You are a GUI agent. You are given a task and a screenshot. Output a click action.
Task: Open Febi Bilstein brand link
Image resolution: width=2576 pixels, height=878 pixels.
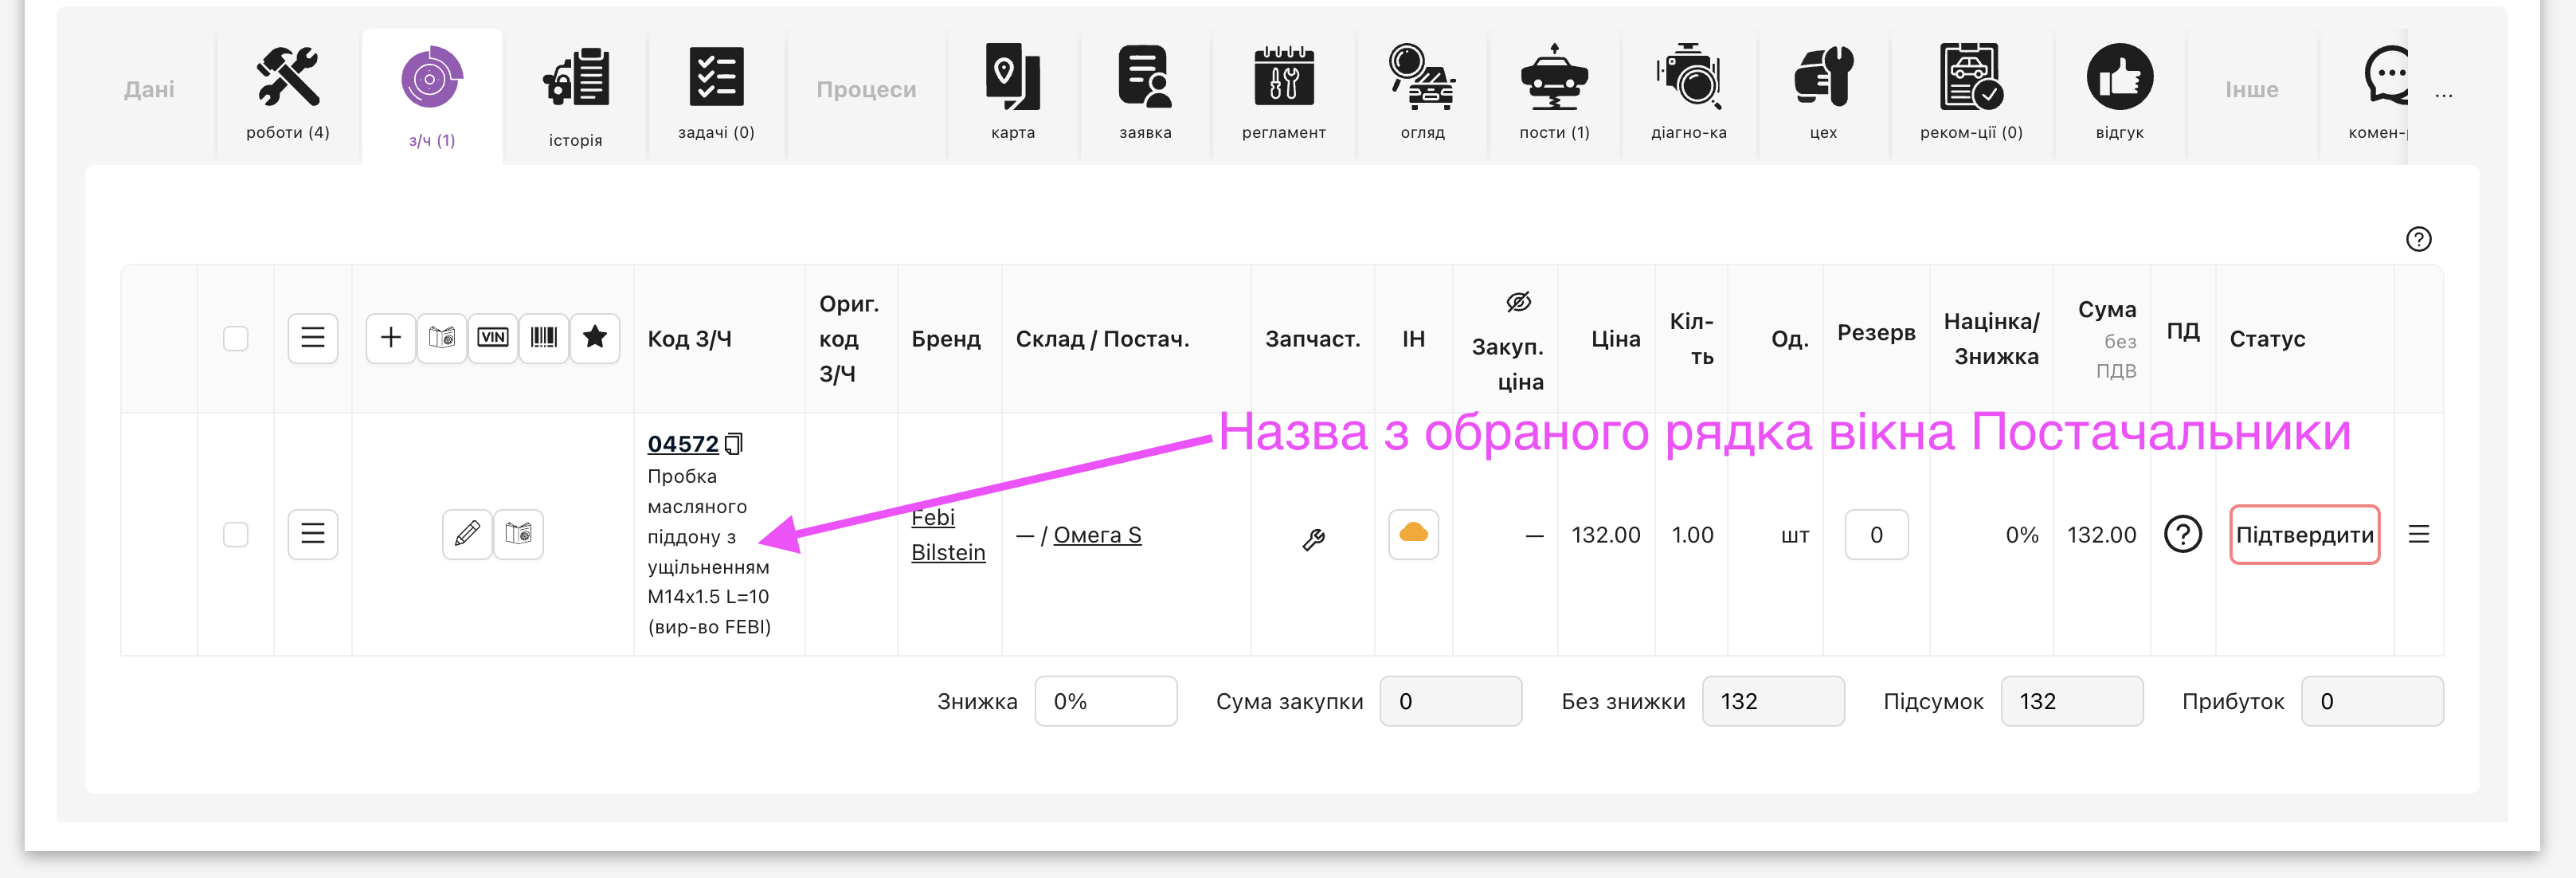[x=948, y=535]
